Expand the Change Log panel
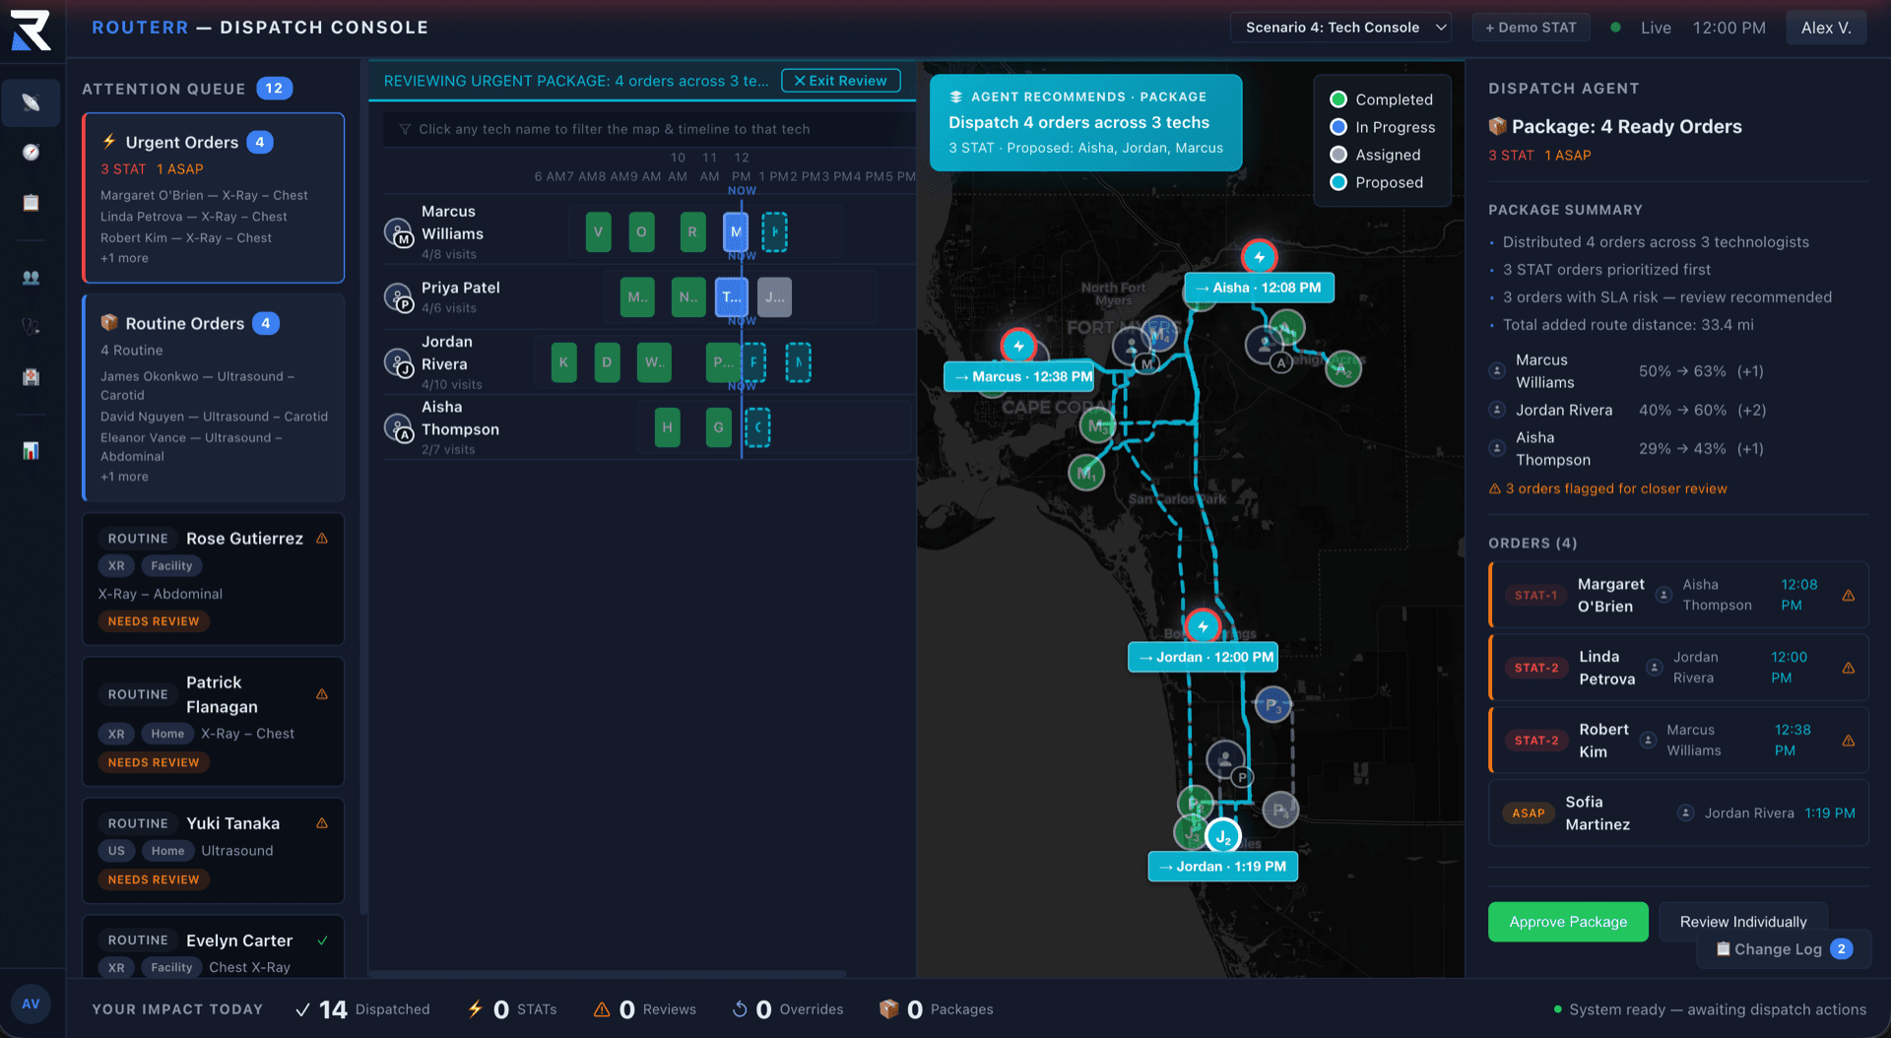This screenshot has width=1891, height=1038. 1783,948
